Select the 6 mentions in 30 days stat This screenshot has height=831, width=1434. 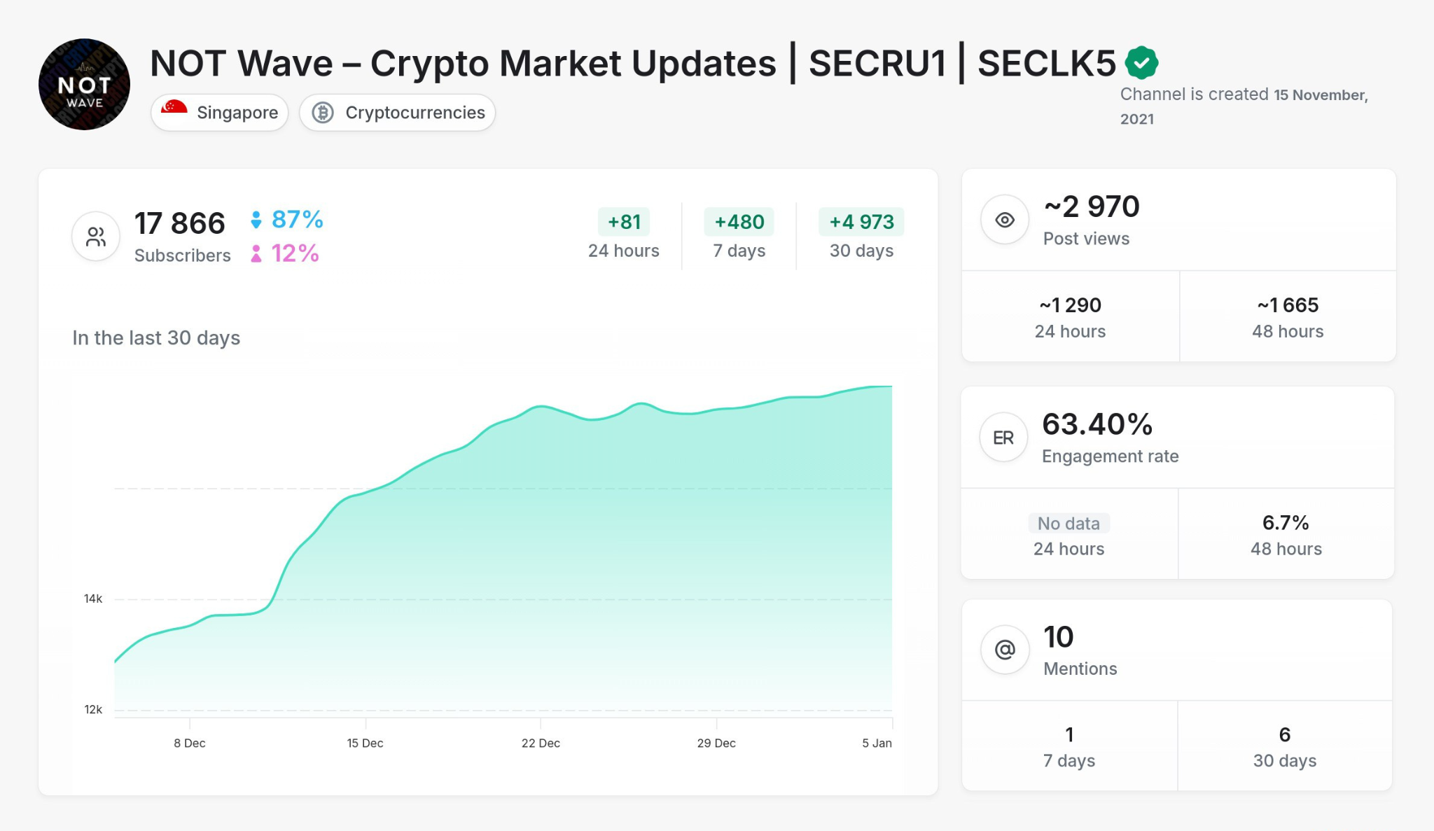[x=1284, y=735]
